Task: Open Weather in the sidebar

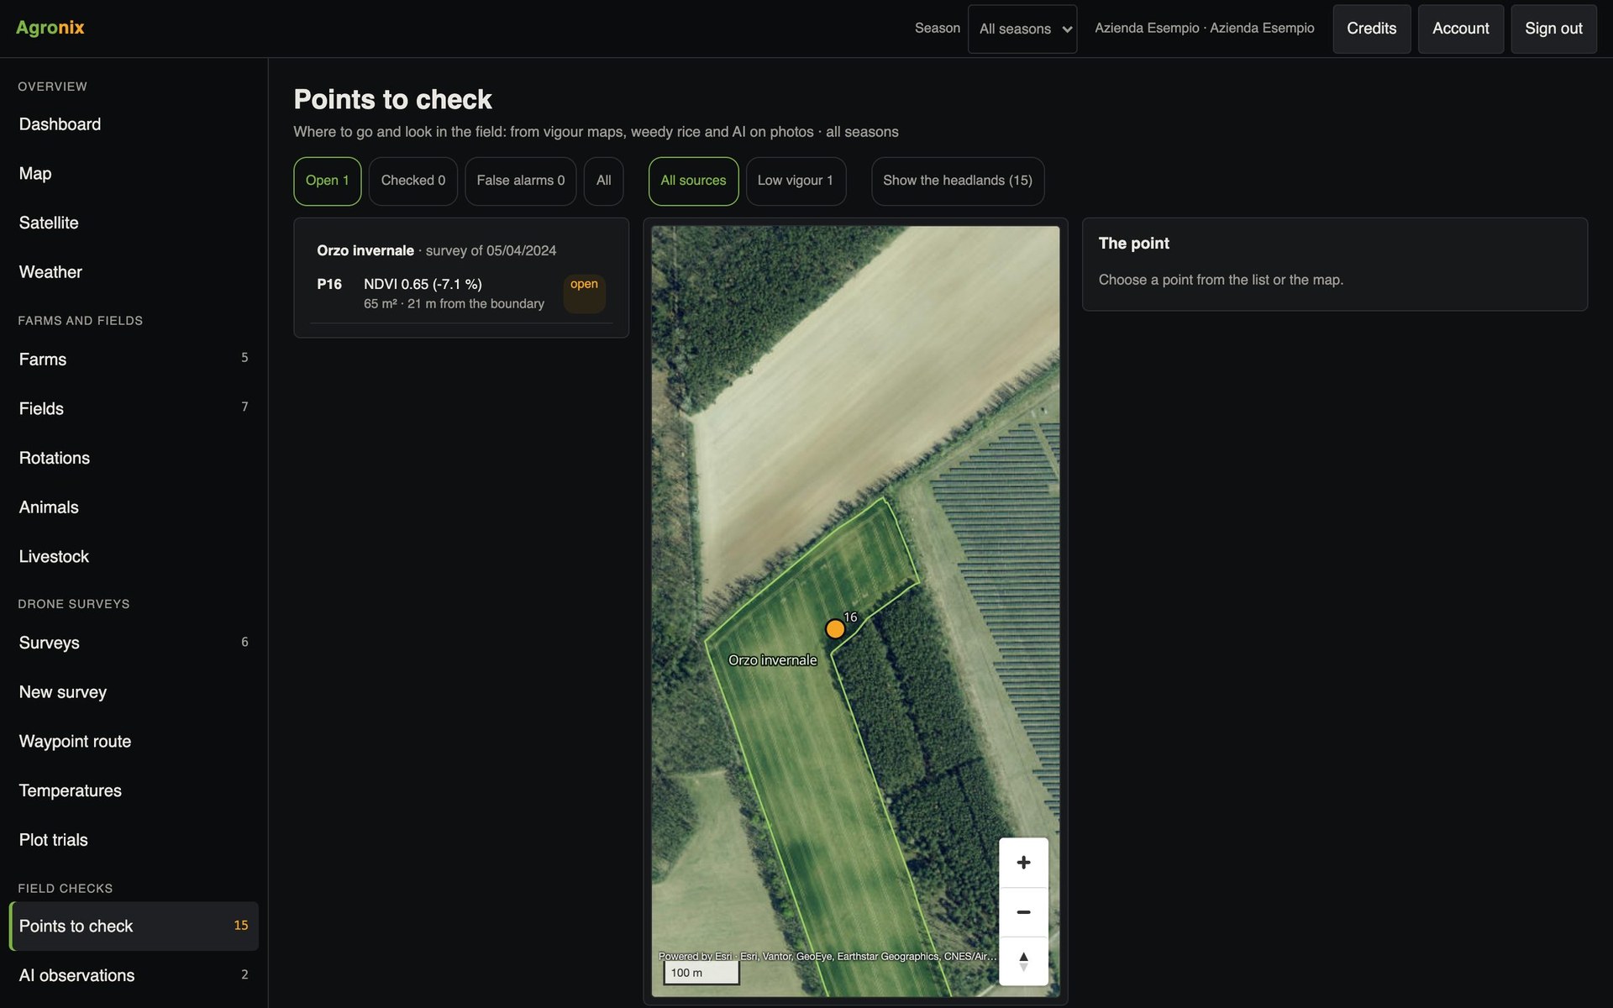Action: click(134, 272)
